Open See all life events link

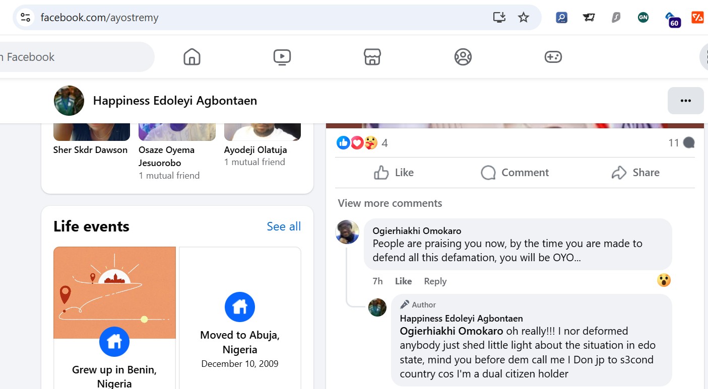tap(284, 226)
